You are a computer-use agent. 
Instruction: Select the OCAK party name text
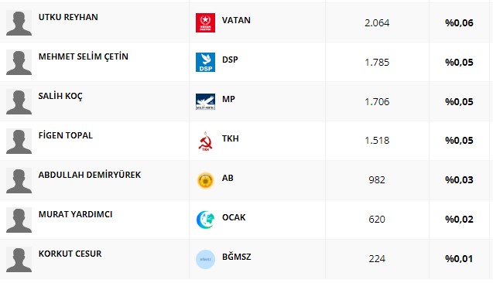pos(234,217)
